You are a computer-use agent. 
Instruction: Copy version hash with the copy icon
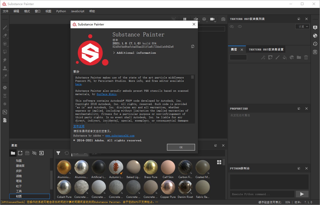(193, 46)
